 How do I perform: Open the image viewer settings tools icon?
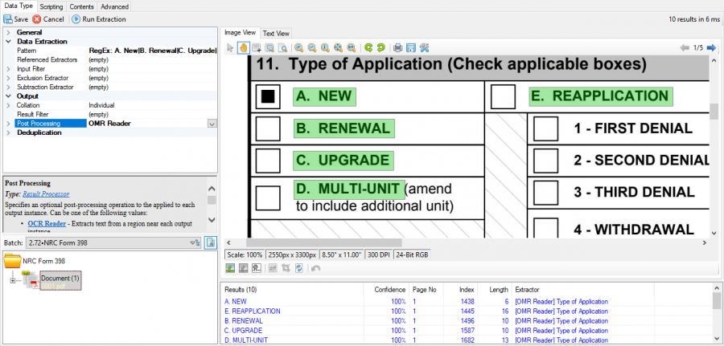pyautogui.click(x=424, y=48)
